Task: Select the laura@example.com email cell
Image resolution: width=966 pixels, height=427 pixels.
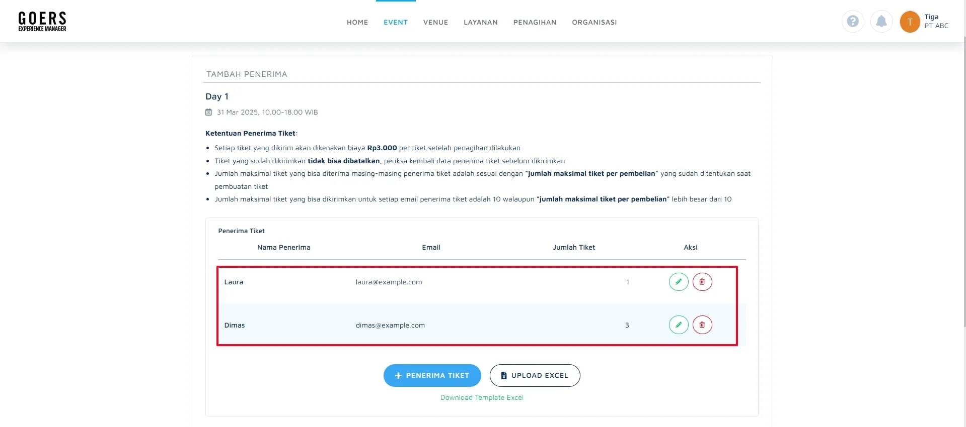Action: coord(389,282)
